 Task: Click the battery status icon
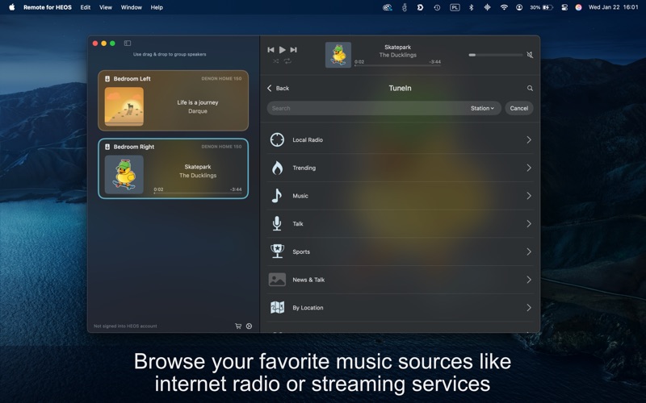pyautogui.click(x=547, y=7)
